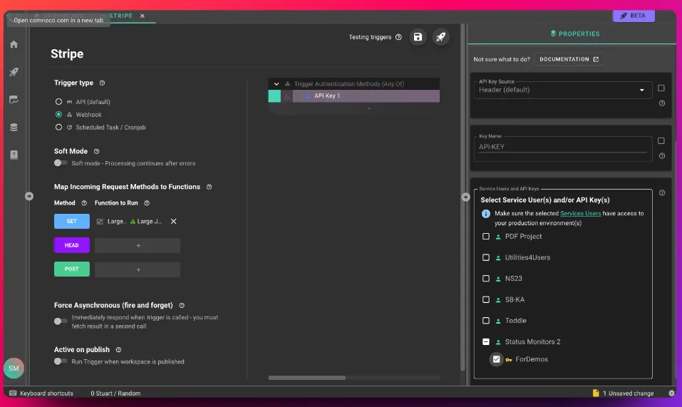682x407 pixels.
Task: Click the save disk icon button
Action: [418, 37]
